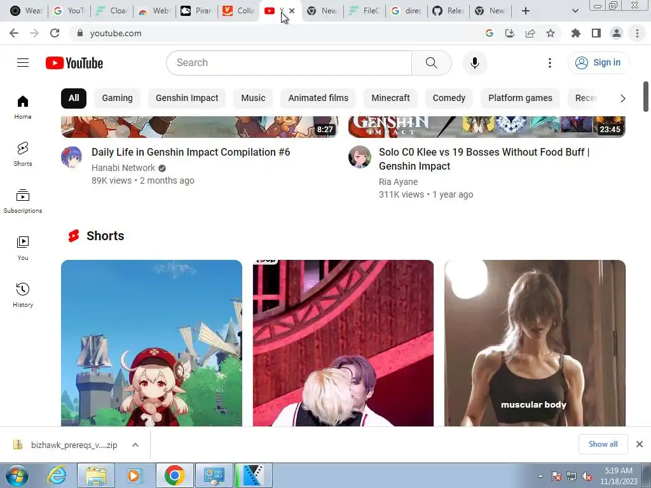Switch to the Colla tab
The width and height of the screenshot is (651, 488).
click(x=238, y=11)
